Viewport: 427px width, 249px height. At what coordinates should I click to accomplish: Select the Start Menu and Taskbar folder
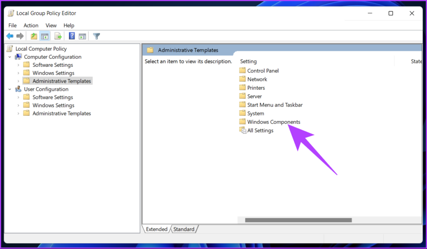pos(274,105)
